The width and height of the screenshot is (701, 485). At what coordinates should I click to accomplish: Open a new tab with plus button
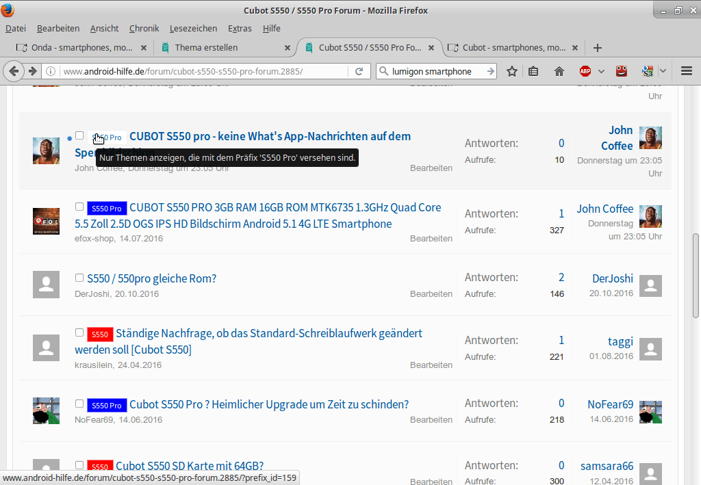(598, 48)
